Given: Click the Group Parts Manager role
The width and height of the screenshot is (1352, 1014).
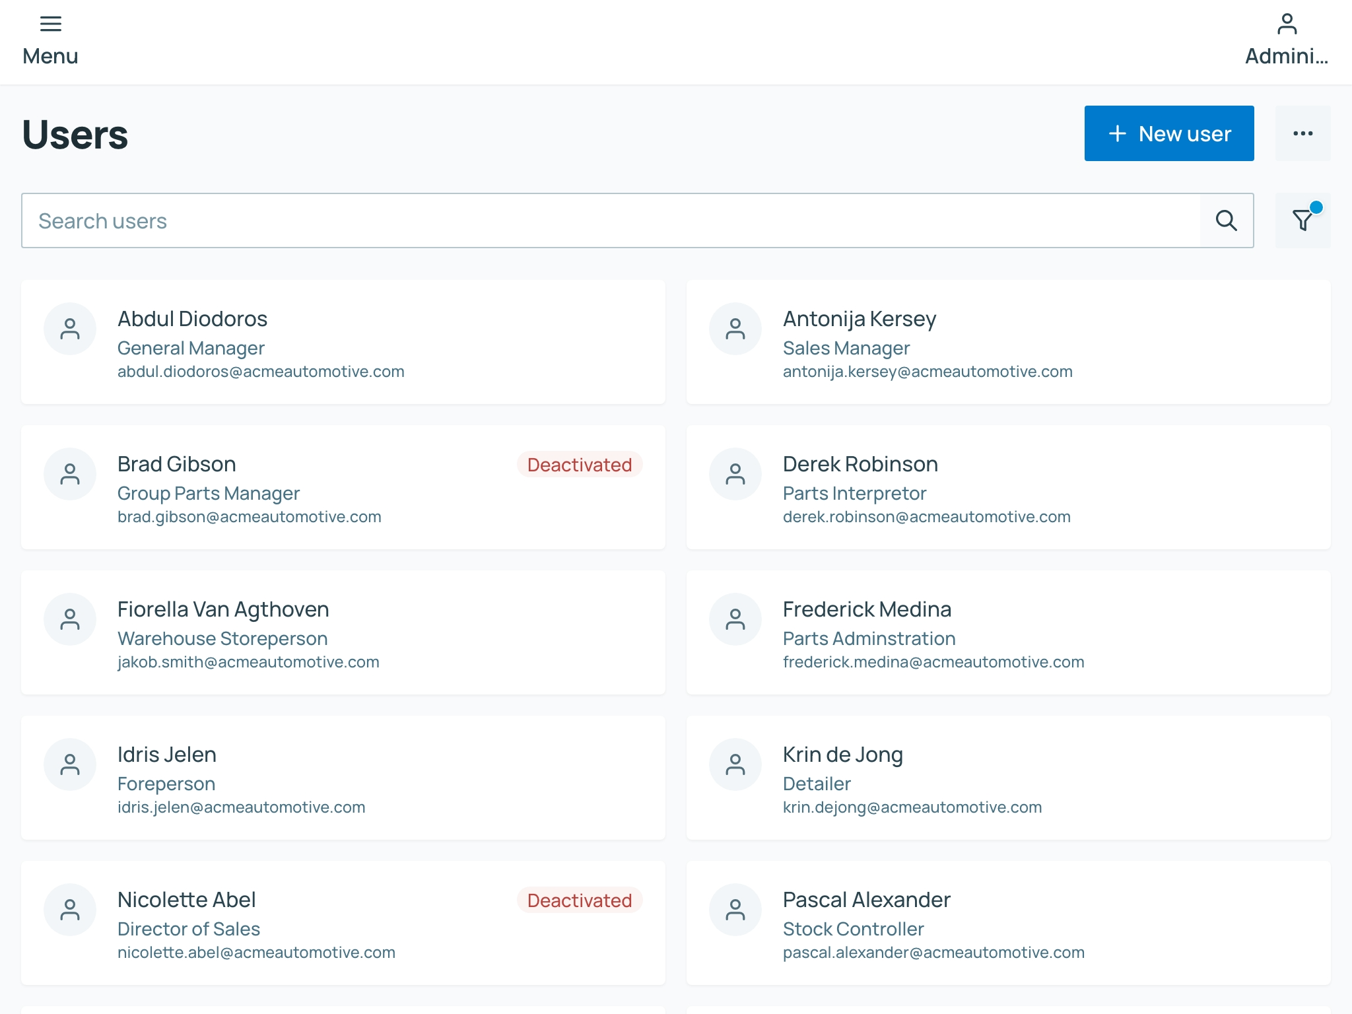Looking at the screenshot, I should [x=209, y=493].
